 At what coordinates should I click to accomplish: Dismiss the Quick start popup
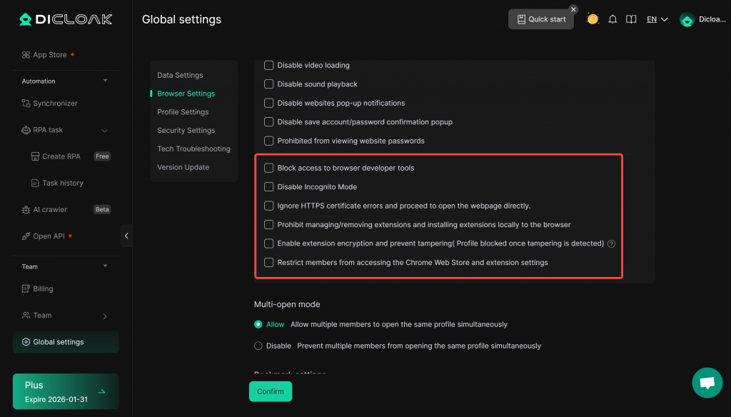[573, 9]
